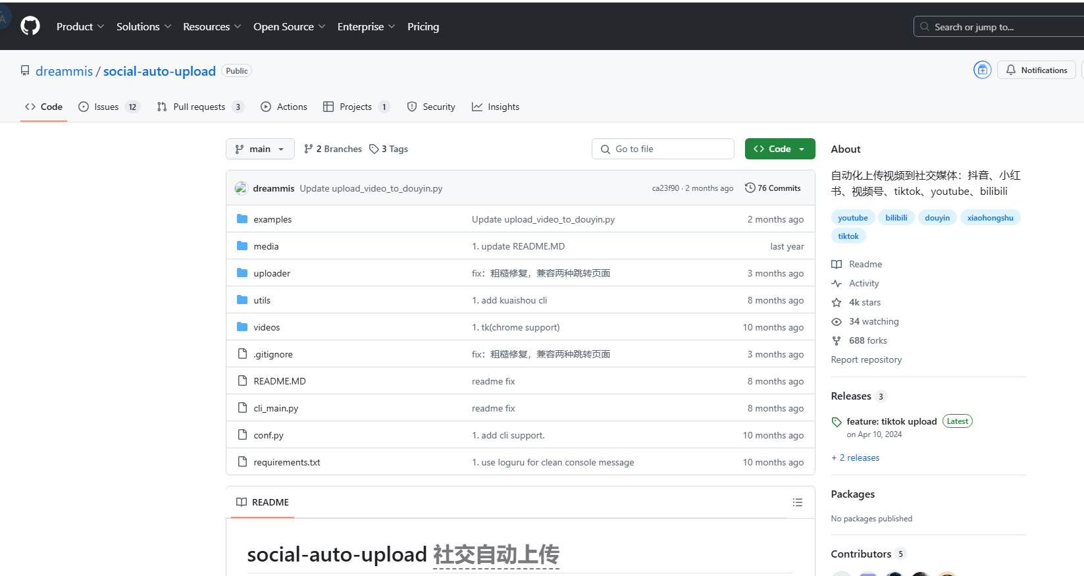This screenshot has width=1084, height=576.
Task: View the 76 Commits history
Action: 773,188
